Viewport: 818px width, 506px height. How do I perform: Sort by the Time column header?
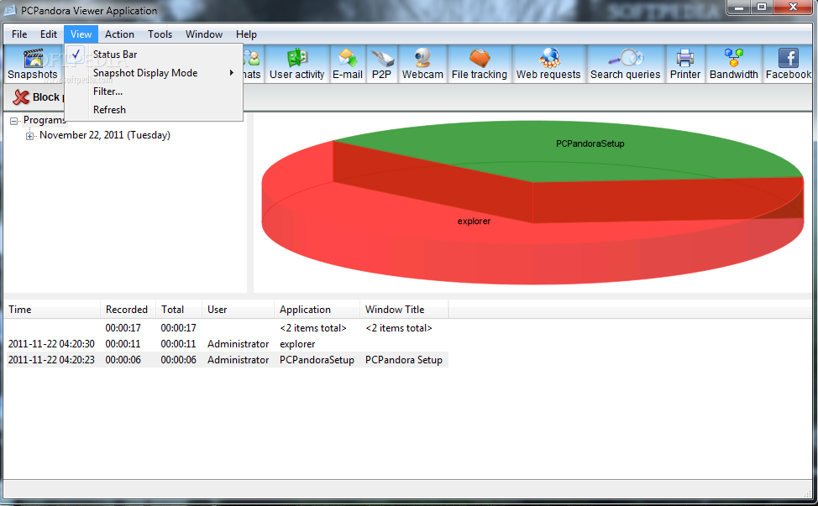pos(52,310)
